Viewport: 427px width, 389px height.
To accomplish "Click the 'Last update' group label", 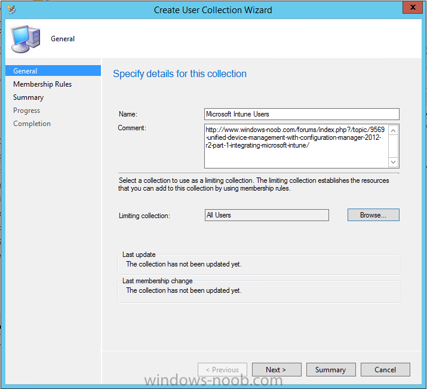I will point(139,255).
